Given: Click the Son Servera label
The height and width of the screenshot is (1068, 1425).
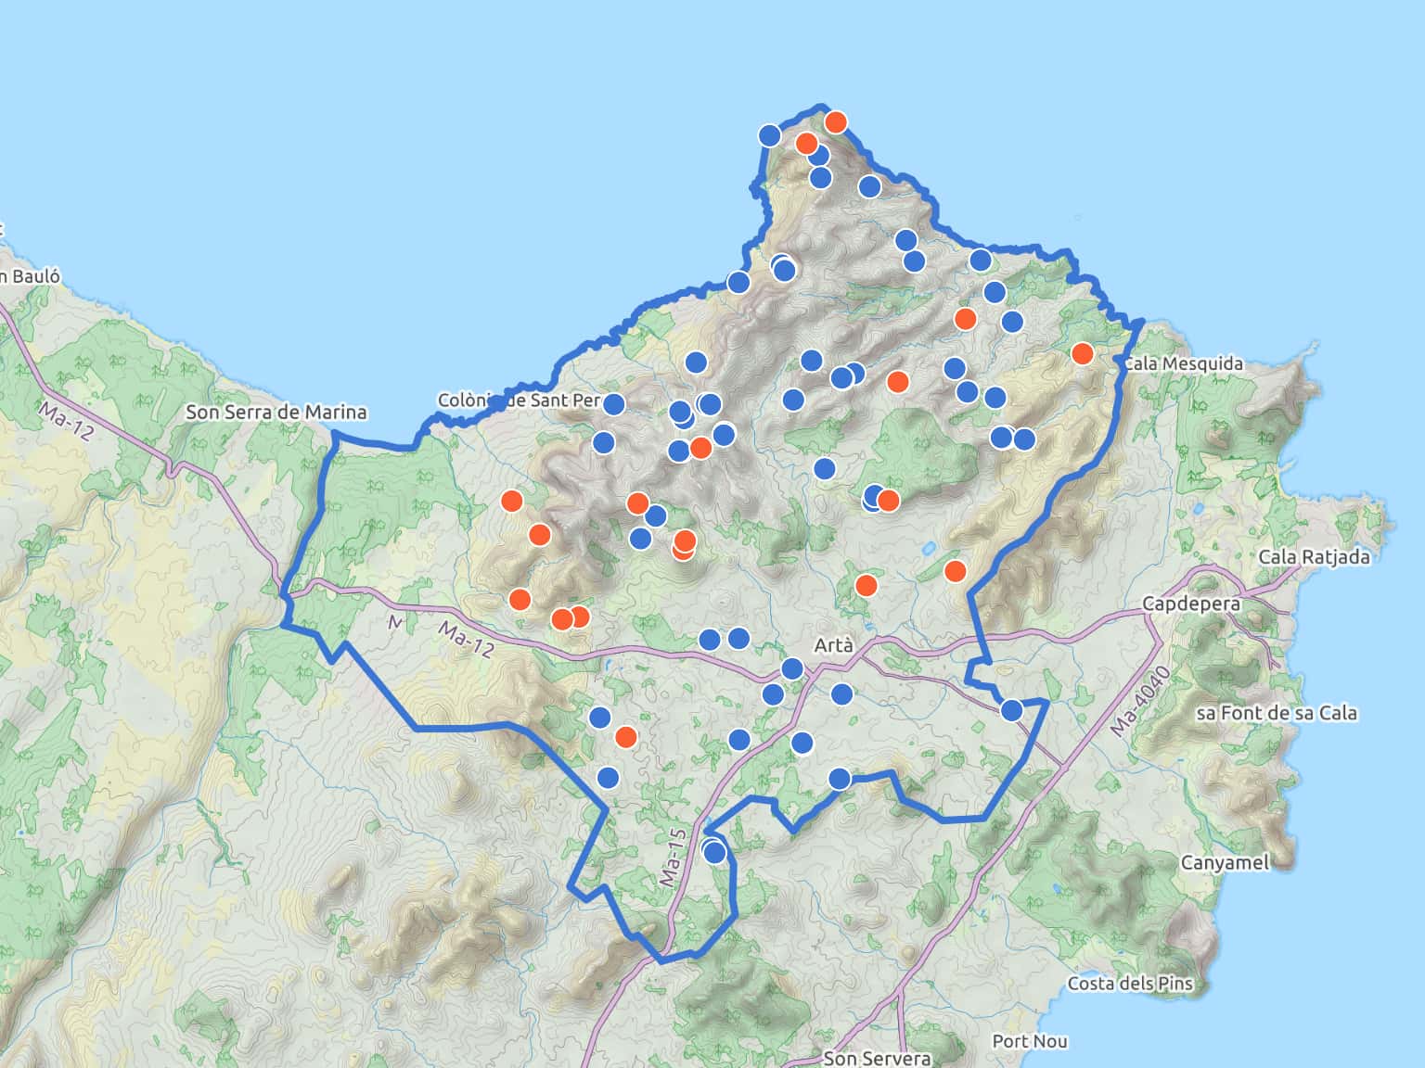Looking at the screenshot, I should [877, 1058].
